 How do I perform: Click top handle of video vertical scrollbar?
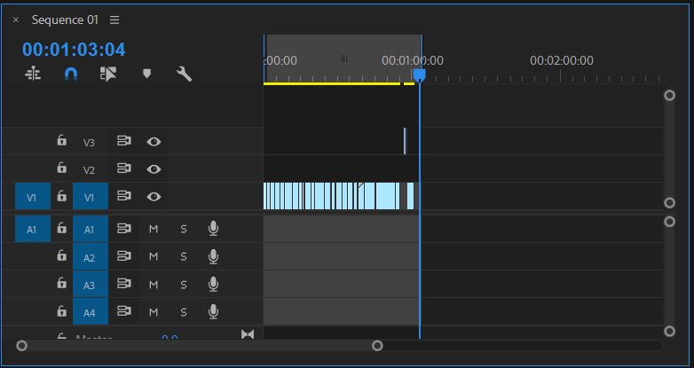(670, 95)
